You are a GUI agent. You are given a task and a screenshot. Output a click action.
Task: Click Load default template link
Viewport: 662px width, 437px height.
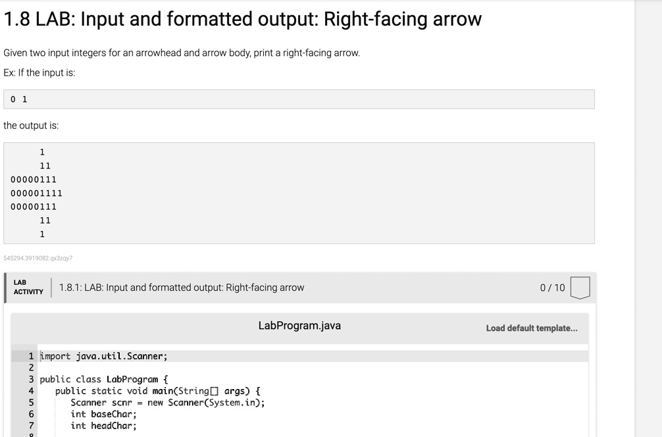coord(532,328)
